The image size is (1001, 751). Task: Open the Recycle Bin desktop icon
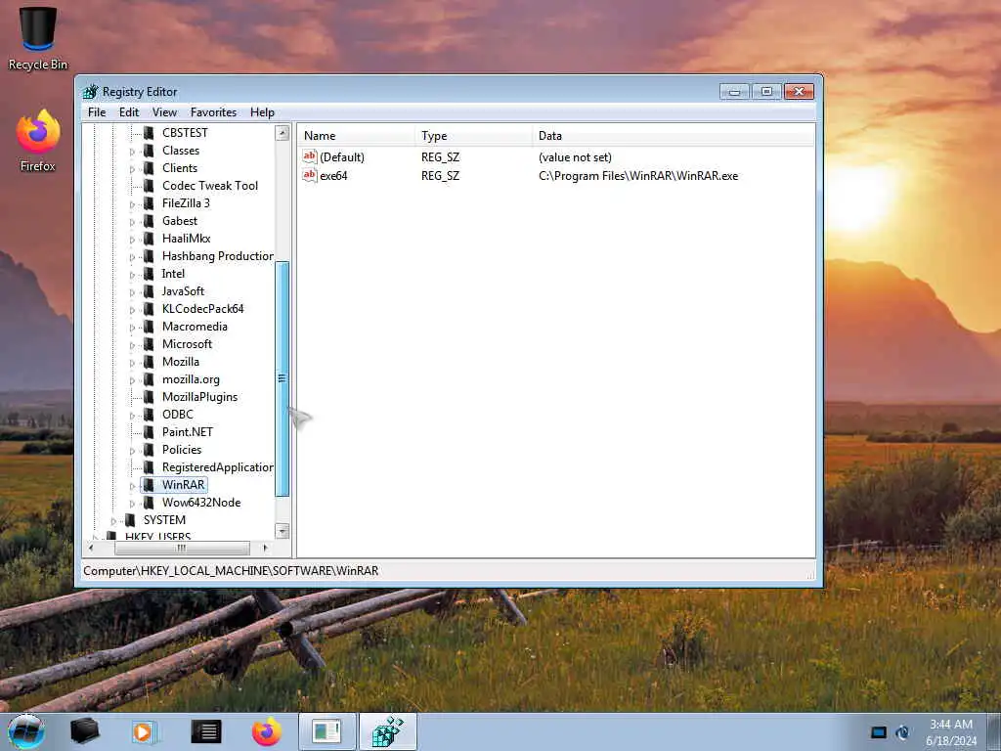point(38,38)
